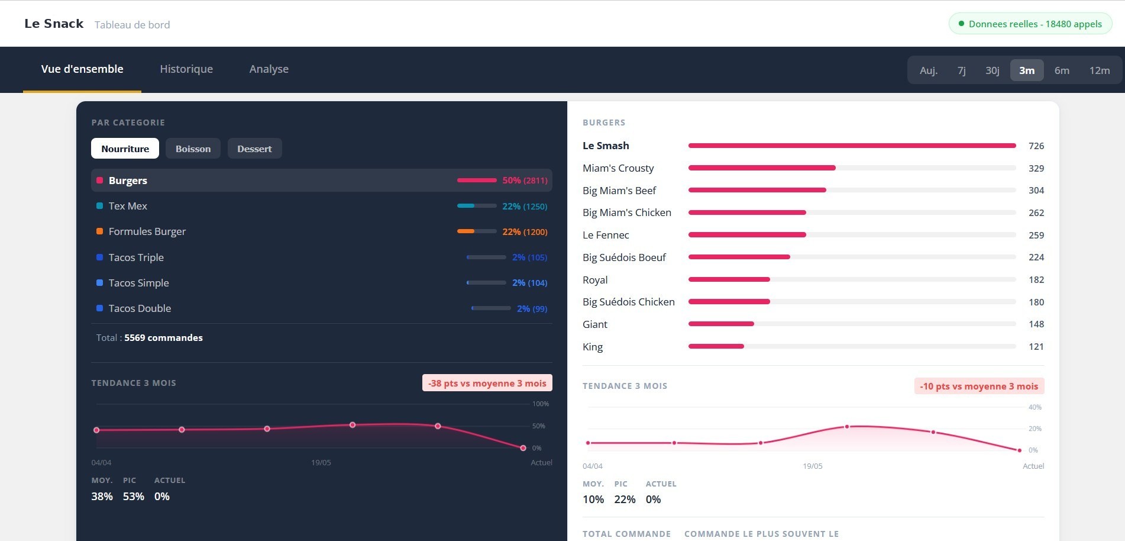Click the Donnees reelles status badge
1125x541 pixels.
coord(1030,24)
